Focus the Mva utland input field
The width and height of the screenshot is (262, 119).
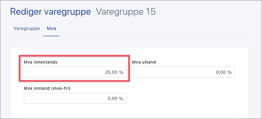(178, 72)
